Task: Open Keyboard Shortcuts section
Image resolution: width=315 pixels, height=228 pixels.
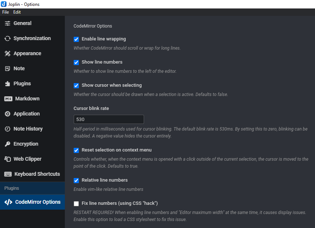Action: pos(32,174)
